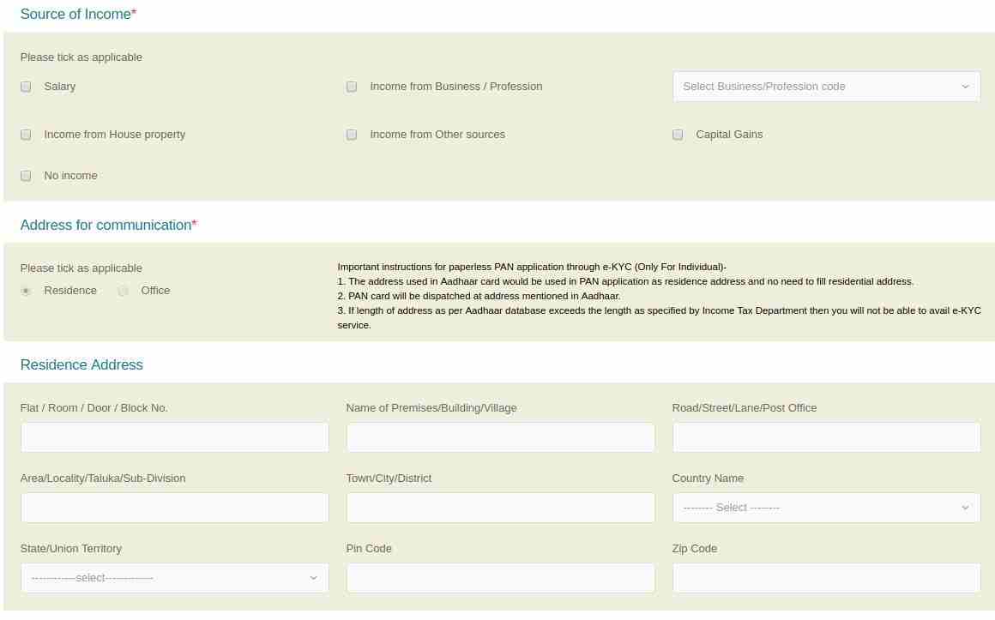
Task: Check Income from Business / Profession
Action: pos(351,87)
